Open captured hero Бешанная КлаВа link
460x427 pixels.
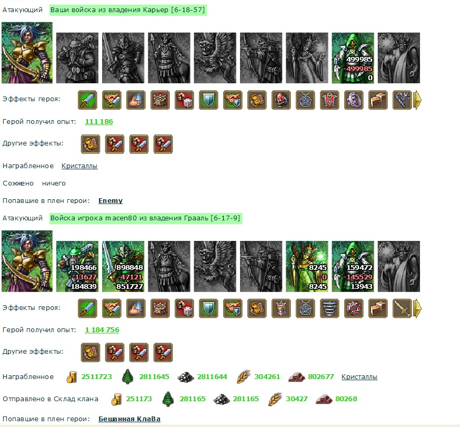pos(129,419)
